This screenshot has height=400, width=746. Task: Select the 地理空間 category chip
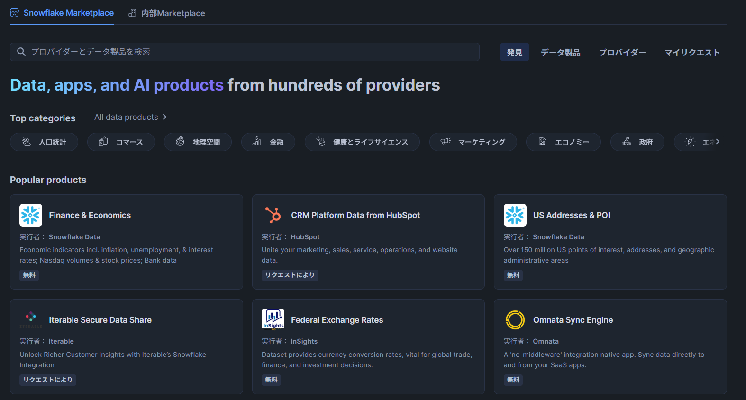pos(198,142)
